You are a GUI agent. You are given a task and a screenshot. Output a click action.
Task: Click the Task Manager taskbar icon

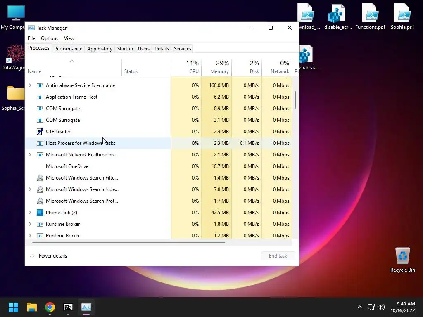click(86, 307)
